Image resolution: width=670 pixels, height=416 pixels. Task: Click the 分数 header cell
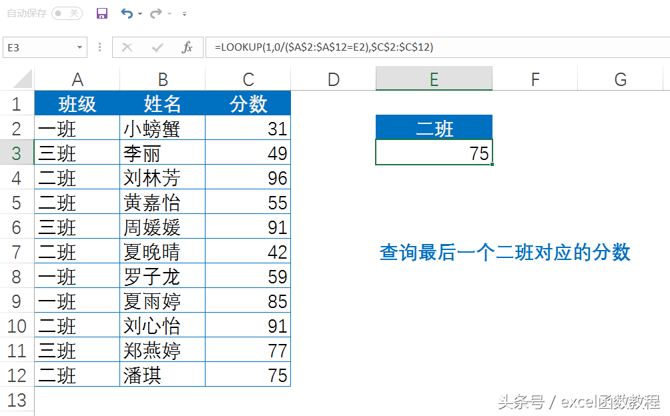point(248,103)
